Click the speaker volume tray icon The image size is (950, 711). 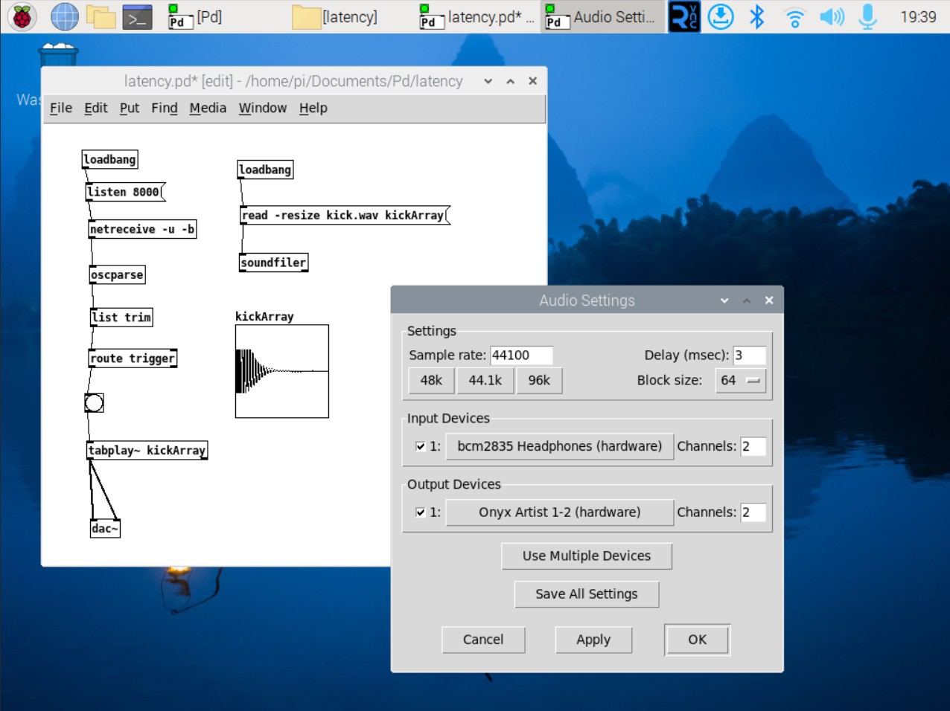pos(831,16)
